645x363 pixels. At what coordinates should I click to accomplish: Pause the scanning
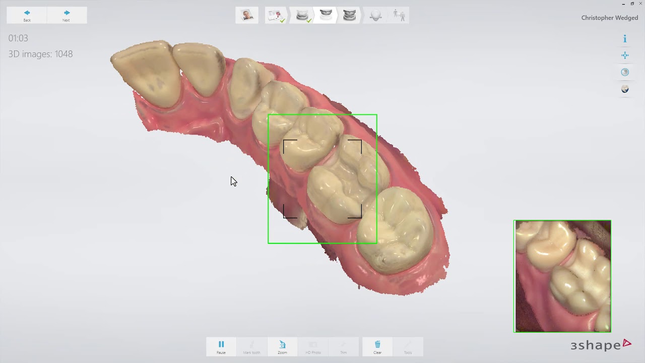click(221, 347)
